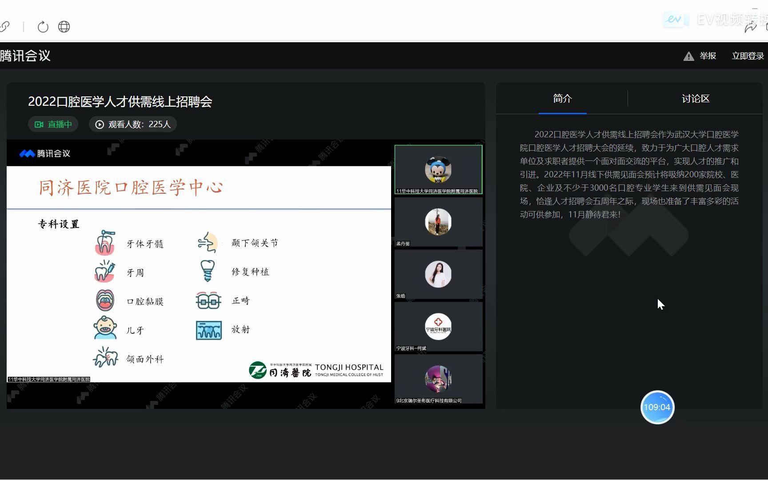Image resolution: width=768 pixels, height=480 pixels.
Task: Click the 109:04 floating timer bubble
Action: pyautogui.click(x=657, y=407)
